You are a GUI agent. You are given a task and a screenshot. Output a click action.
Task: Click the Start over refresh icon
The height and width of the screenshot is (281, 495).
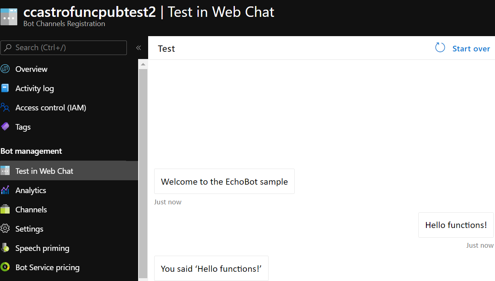point(440,48)
